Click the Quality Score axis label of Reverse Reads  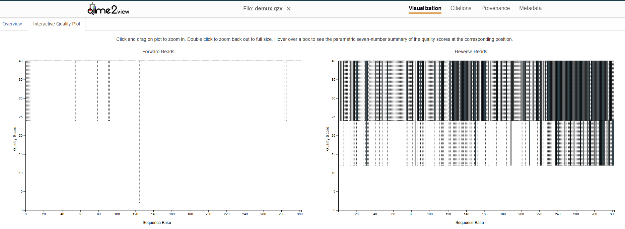tap(328, 139)
